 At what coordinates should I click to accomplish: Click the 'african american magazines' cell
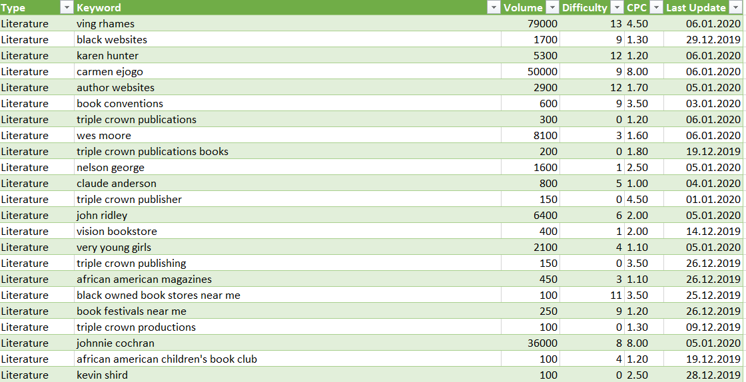coord(287,279)
